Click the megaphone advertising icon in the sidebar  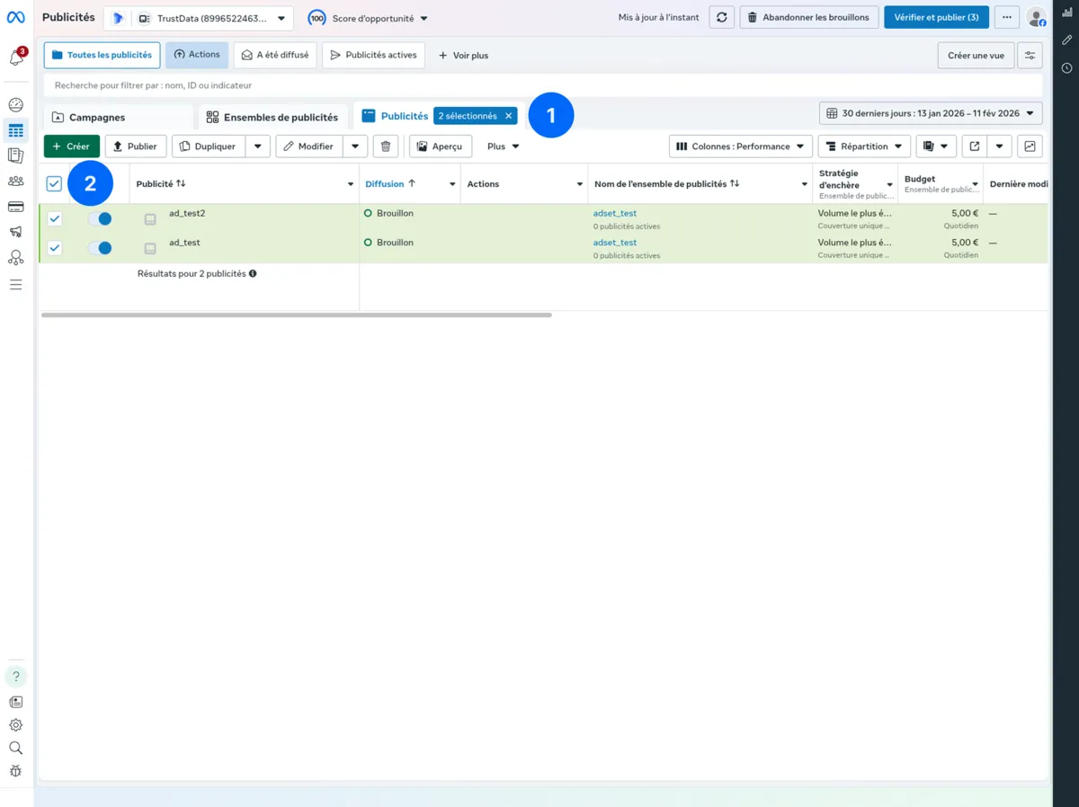click(x=16, y=231)
